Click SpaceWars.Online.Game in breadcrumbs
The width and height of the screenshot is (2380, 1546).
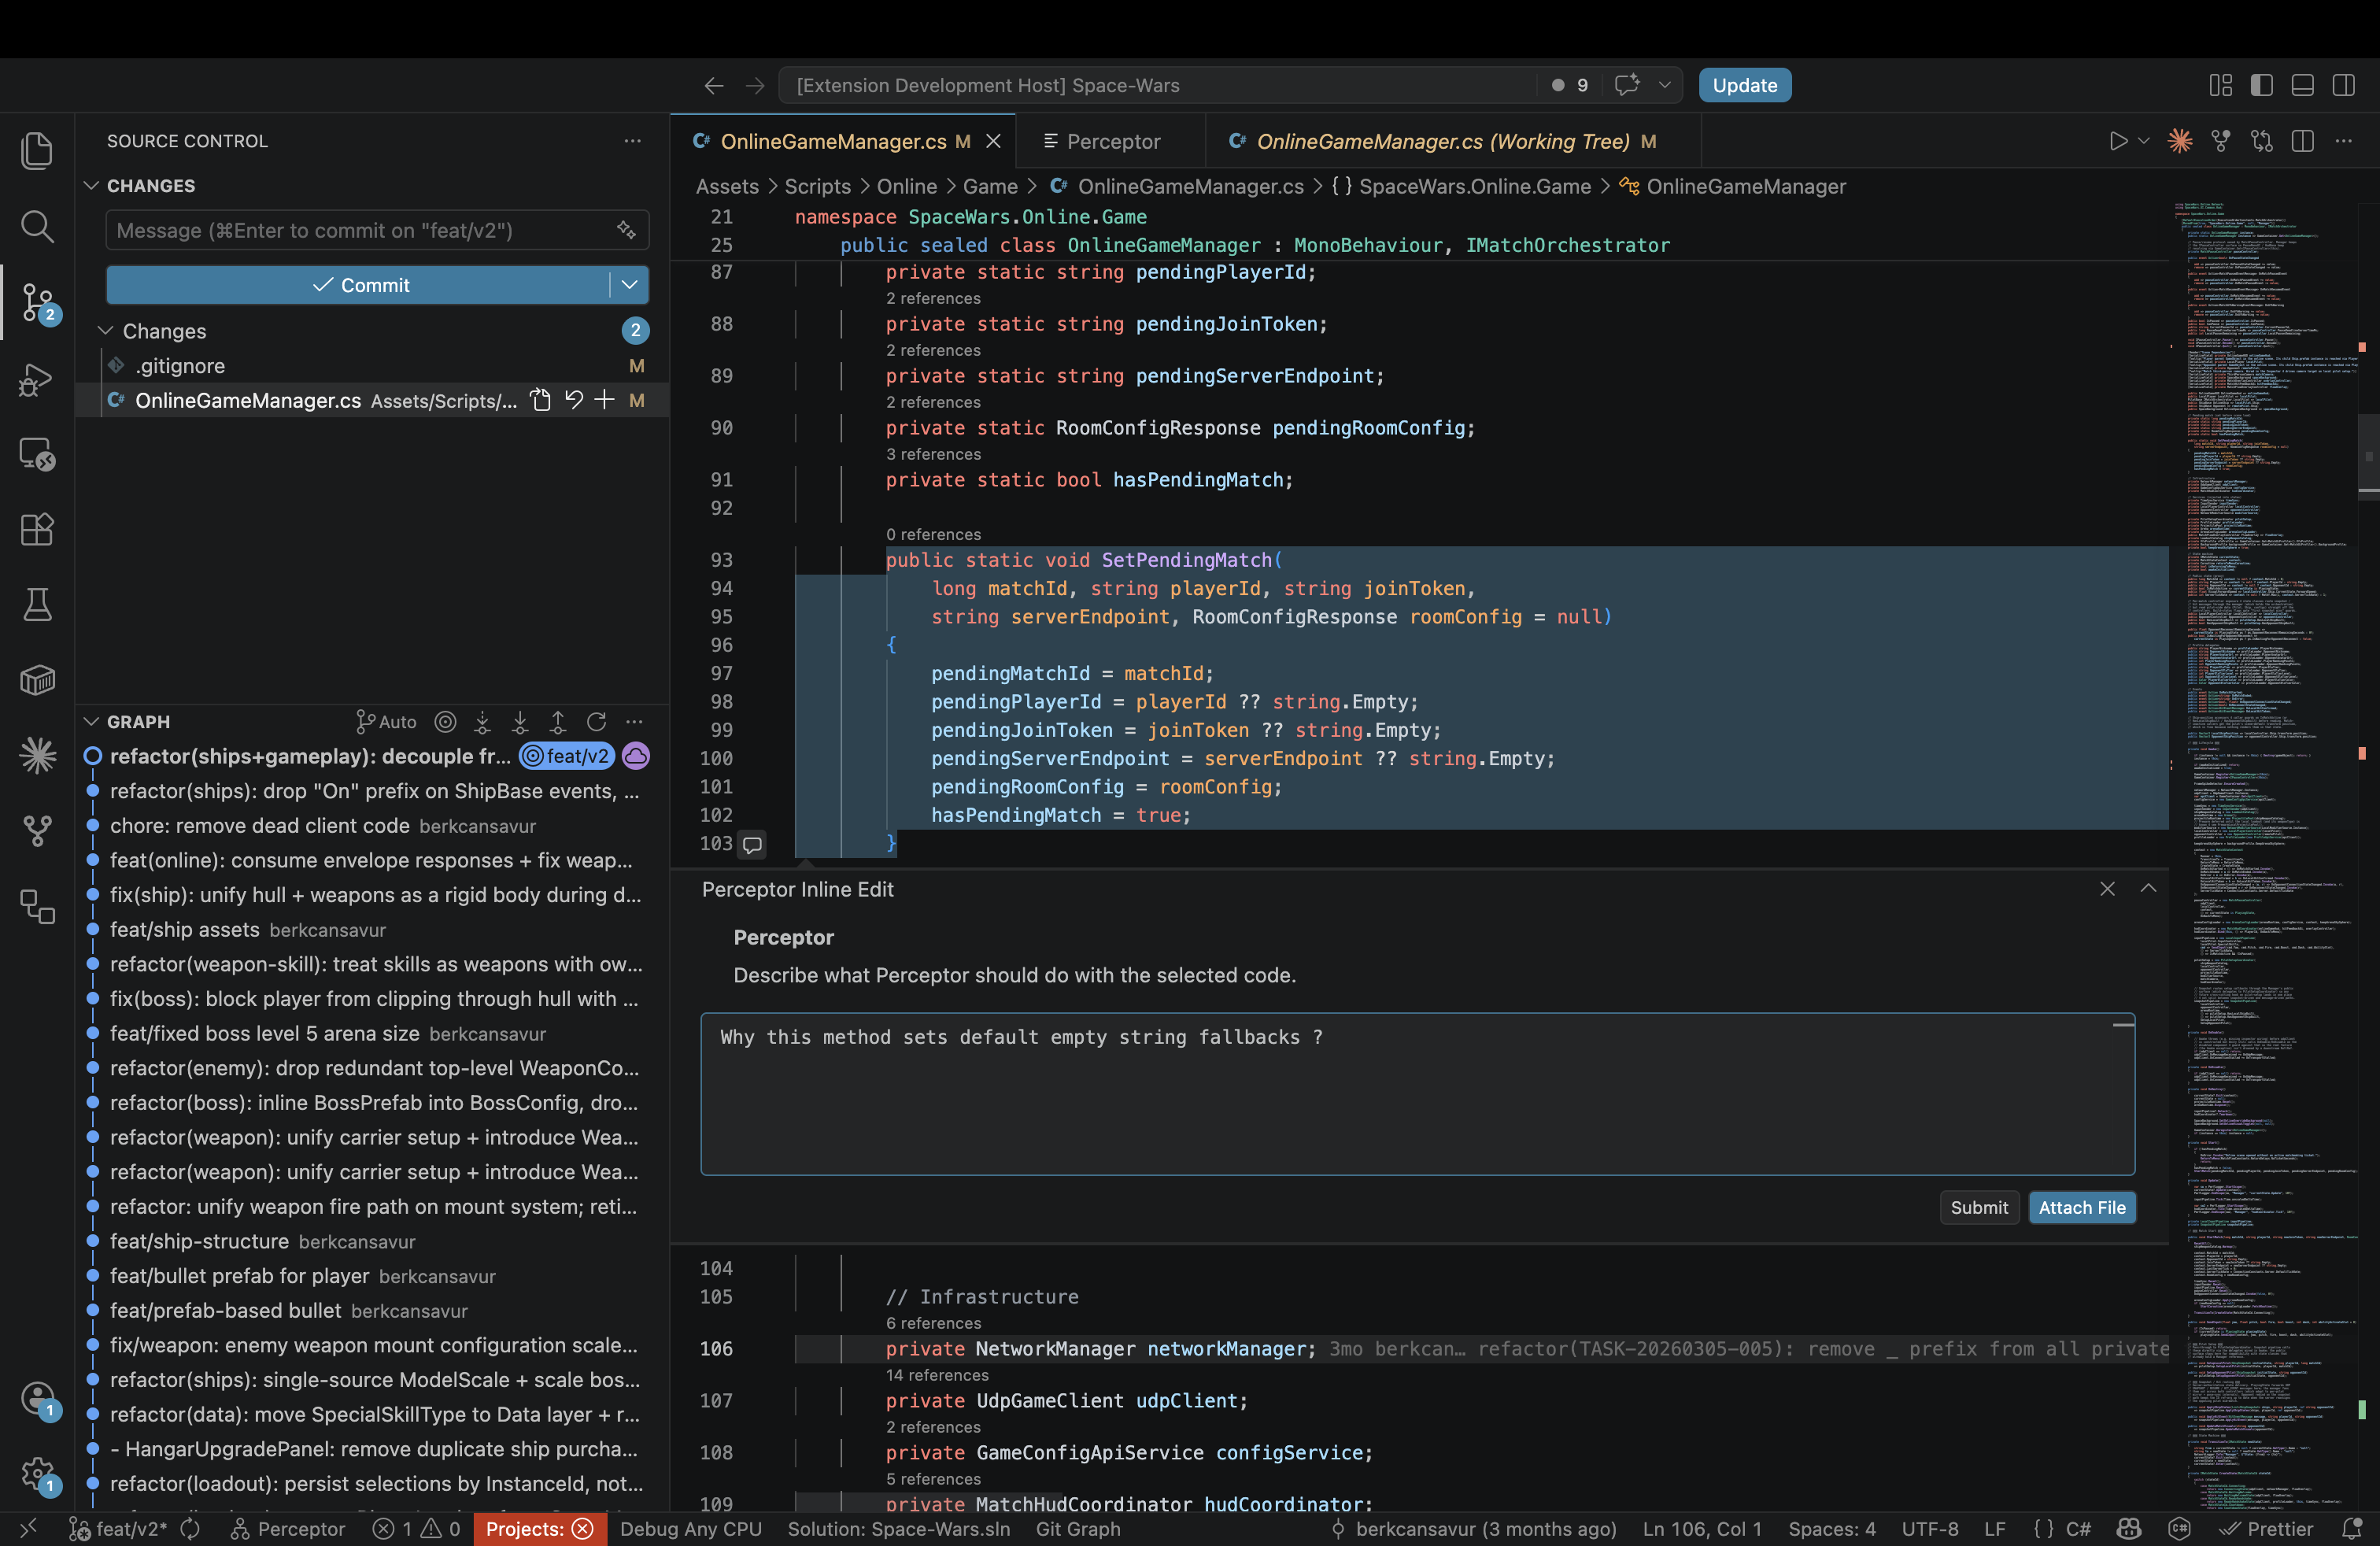click(1474, 186)
